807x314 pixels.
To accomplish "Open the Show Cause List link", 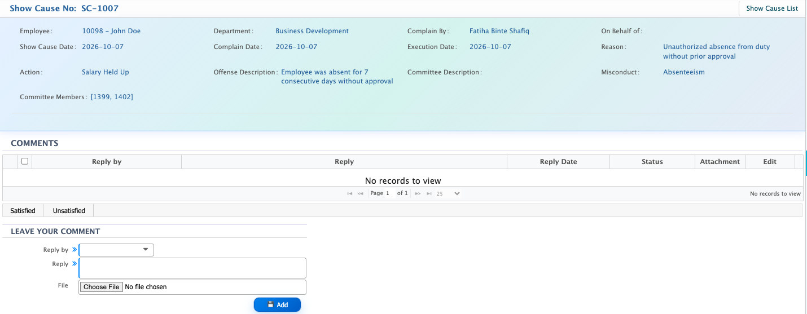I will [x=772, y=8].
